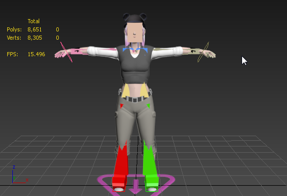Select the red foot bone at the floor

coord(119,182)
